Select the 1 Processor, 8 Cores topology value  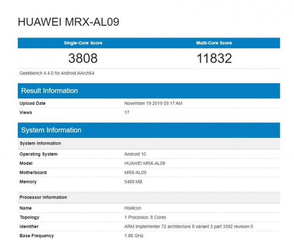point(145,217)
